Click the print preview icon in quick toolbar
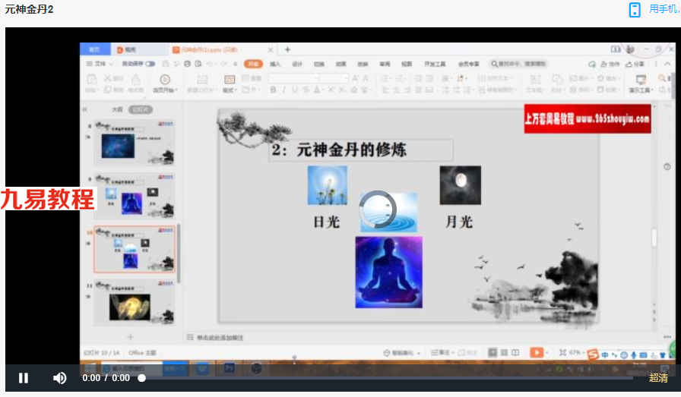This screenshot has width=681, height=397. (198, 64)
